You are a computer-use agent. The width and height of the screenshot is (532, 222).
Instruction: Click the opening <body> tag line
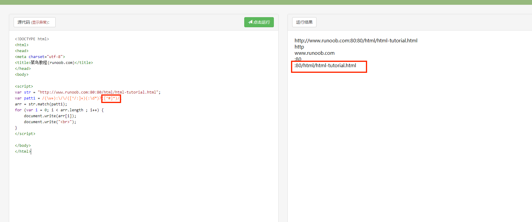click(x=22, y=75)
